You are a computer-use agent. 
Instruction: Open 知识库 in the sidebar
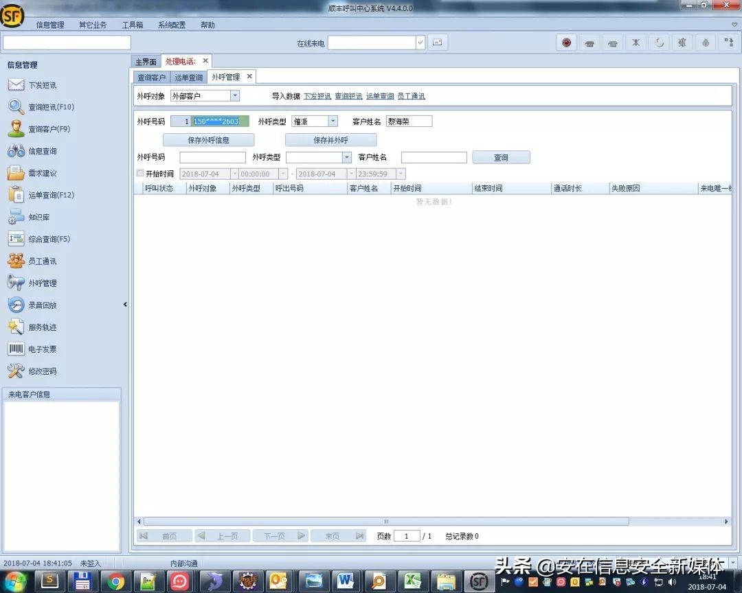[38, 217]
